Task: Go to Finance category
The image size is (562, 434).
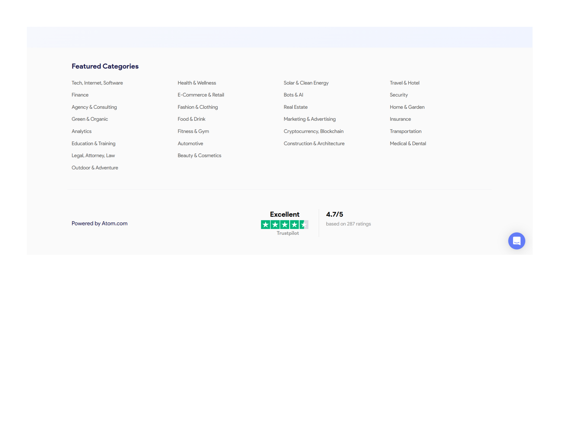Action: (80, 95)
